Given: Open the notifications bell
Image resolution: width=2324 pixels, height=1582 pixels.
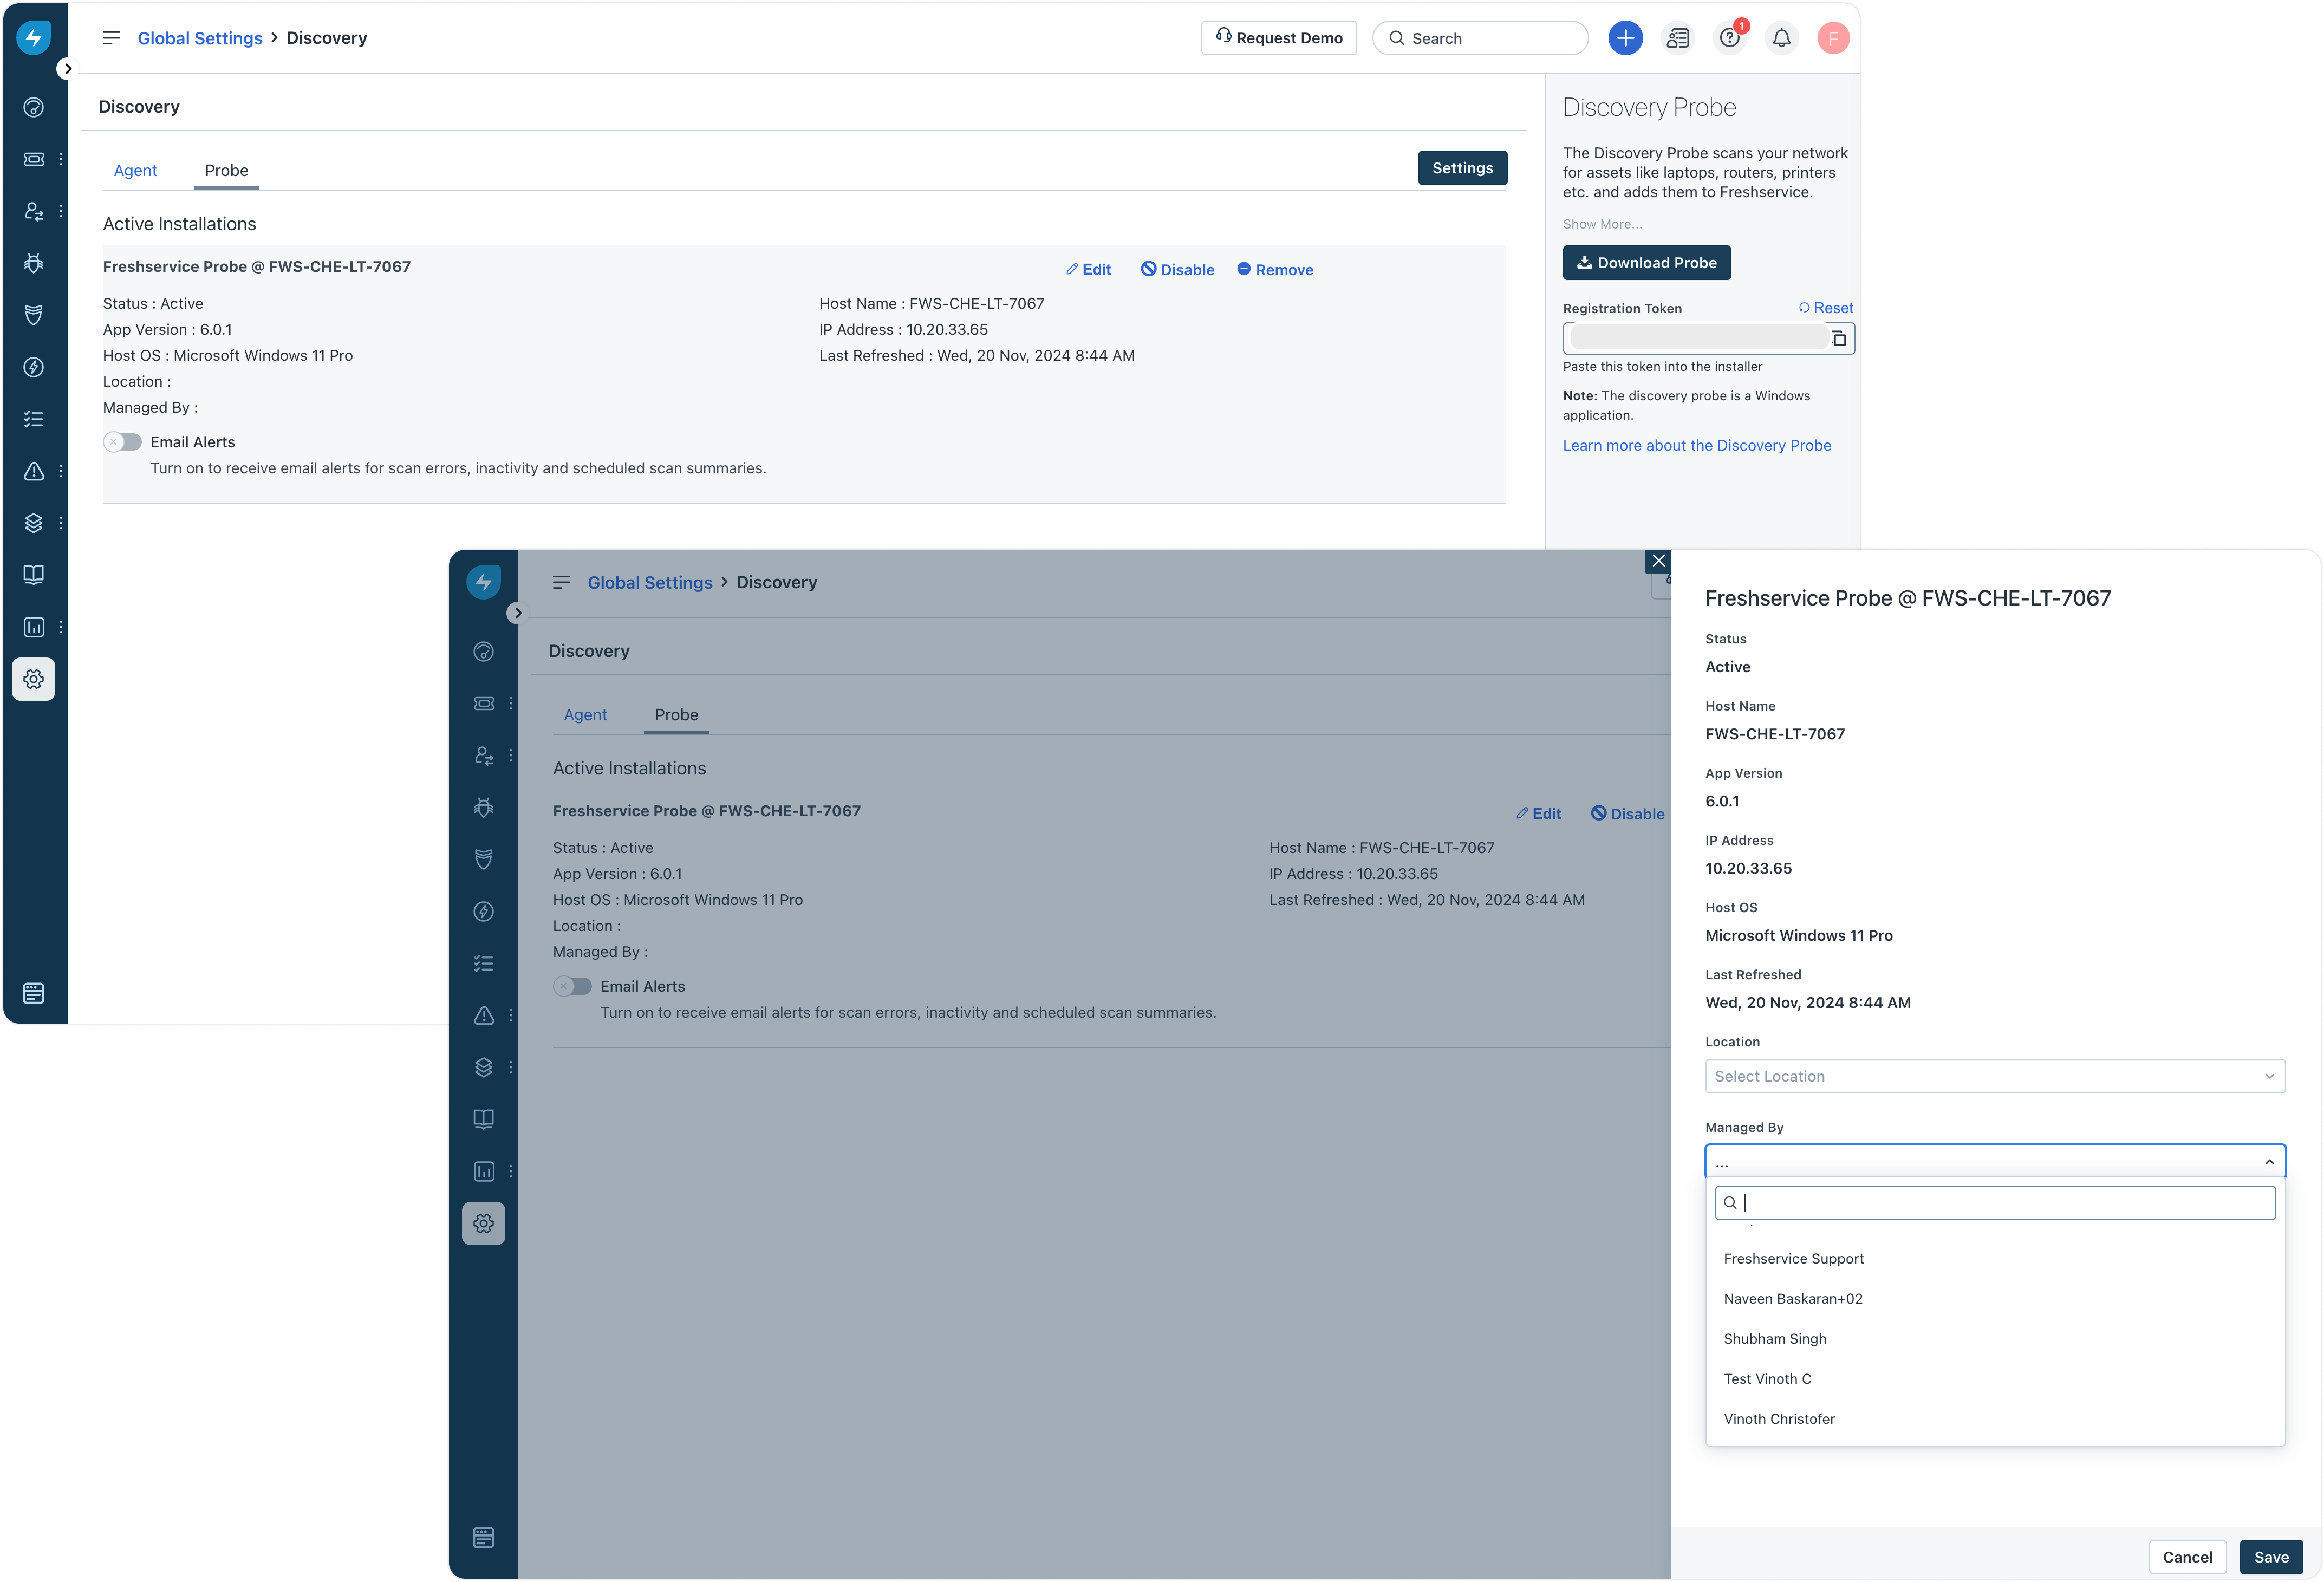Looking at the screenshot, I should click(1781, 38).
